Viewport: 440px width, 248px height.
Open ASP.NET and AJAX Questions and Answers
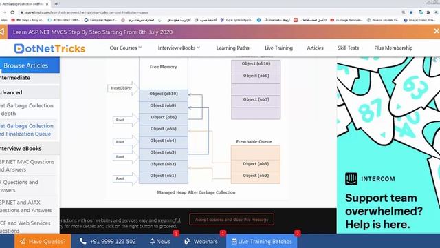(x=26, y=206)
